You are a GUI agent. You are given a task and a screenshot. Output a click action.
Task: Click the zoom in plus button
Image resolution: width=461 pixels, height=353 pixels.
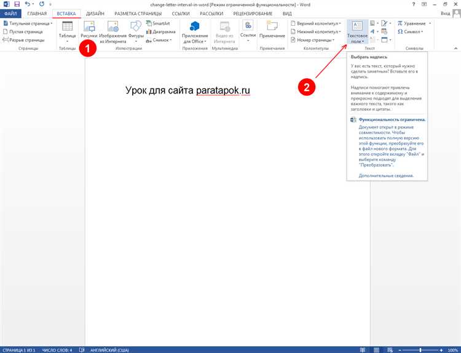(441, 350)
